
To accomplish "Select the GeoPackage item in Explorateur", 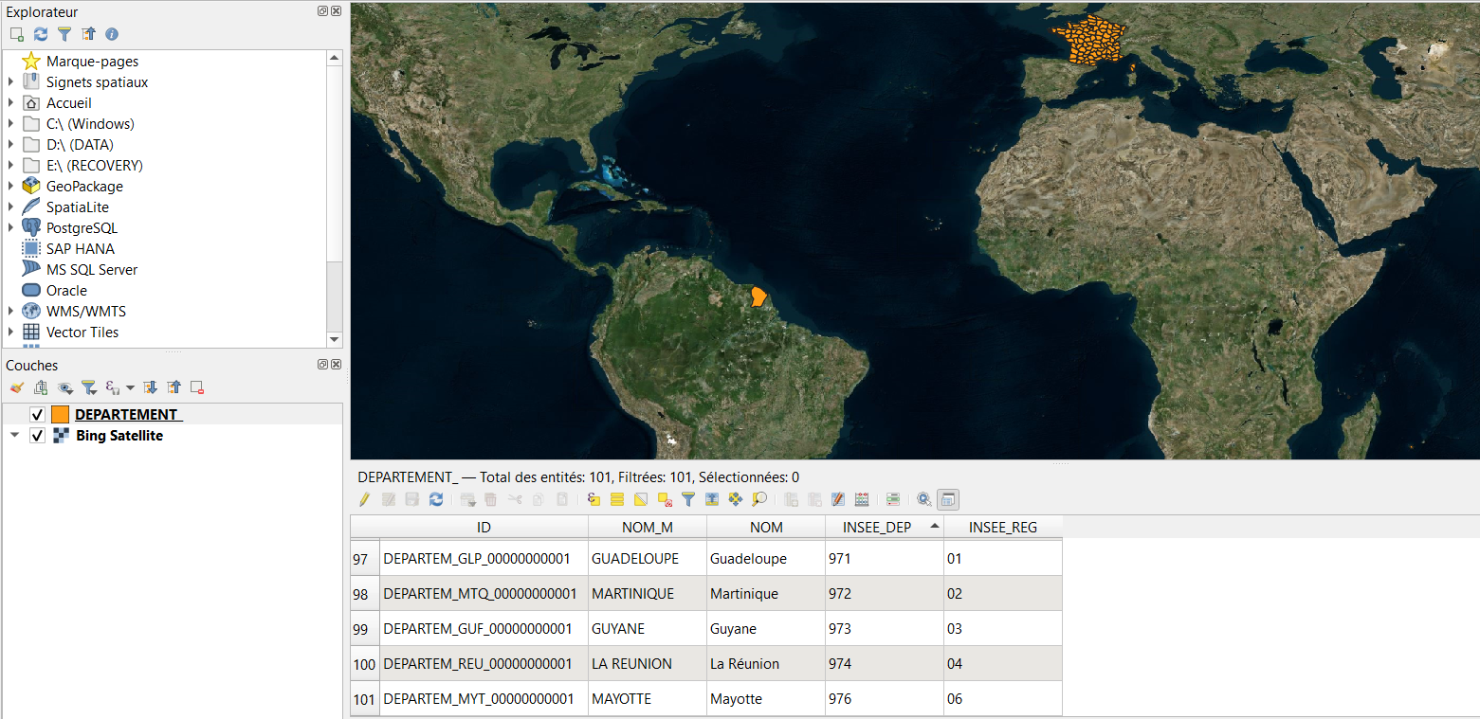I will (x=84, y=187).
